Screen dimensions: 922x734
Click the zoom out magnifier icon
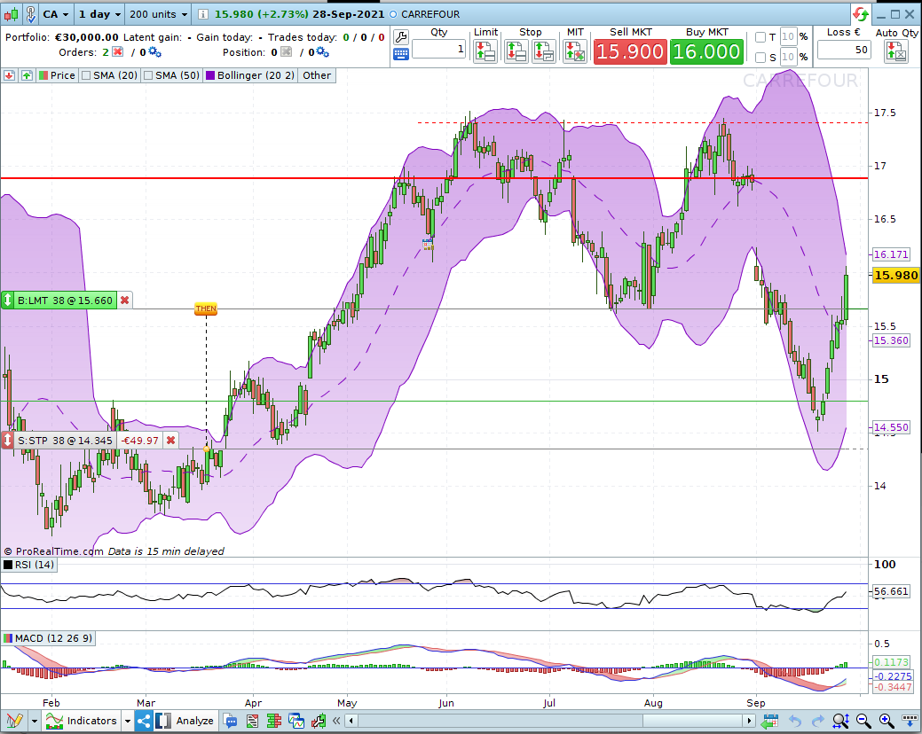(x=863, y=721)
